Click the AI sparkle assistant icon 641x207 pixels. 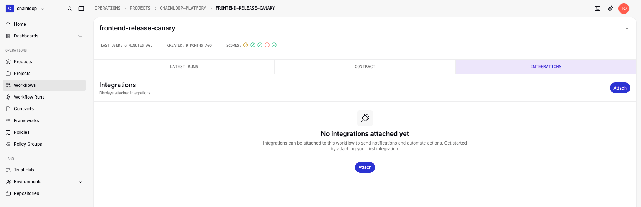tap(610, 9)
